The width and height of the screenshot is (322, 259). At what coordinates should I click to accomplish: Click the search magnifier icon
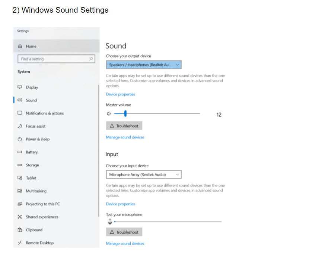(x=91, y=59)
